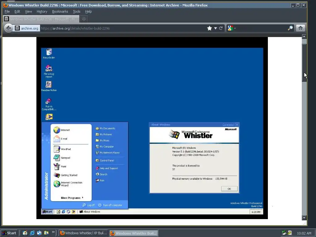
Task: Open the Tools menu
Action: (77, 11)
